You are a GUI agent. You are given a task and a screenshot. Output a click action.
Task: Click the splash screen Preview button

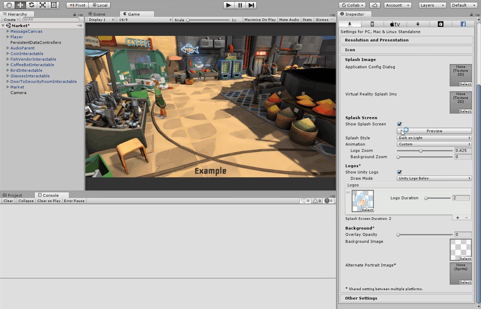[x=434, y=131]
